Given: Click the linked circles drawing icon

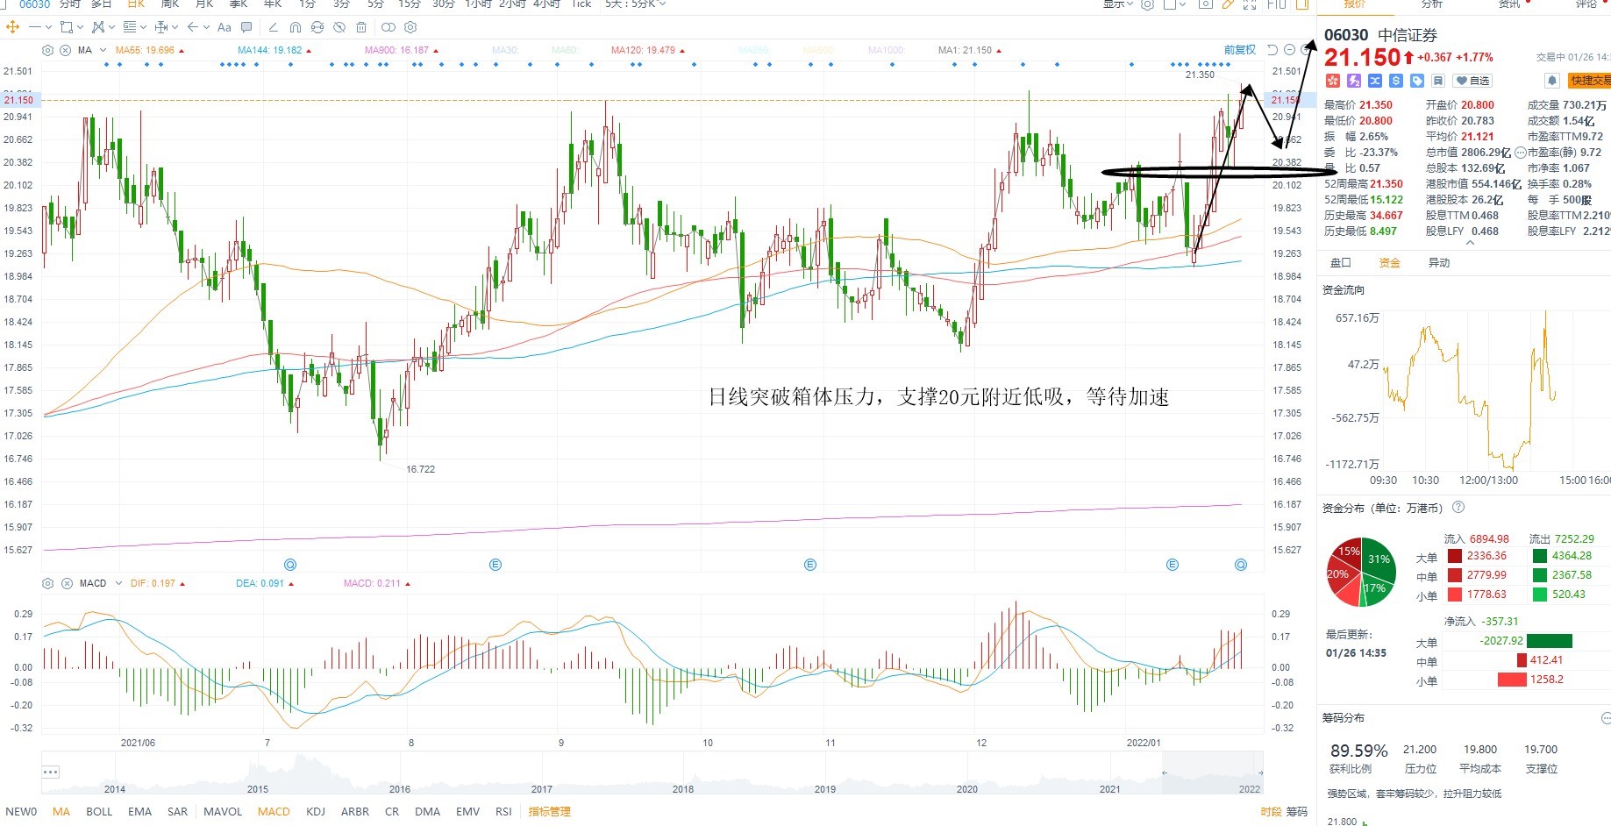Looking at the screenshot, I should coord(388,27).
